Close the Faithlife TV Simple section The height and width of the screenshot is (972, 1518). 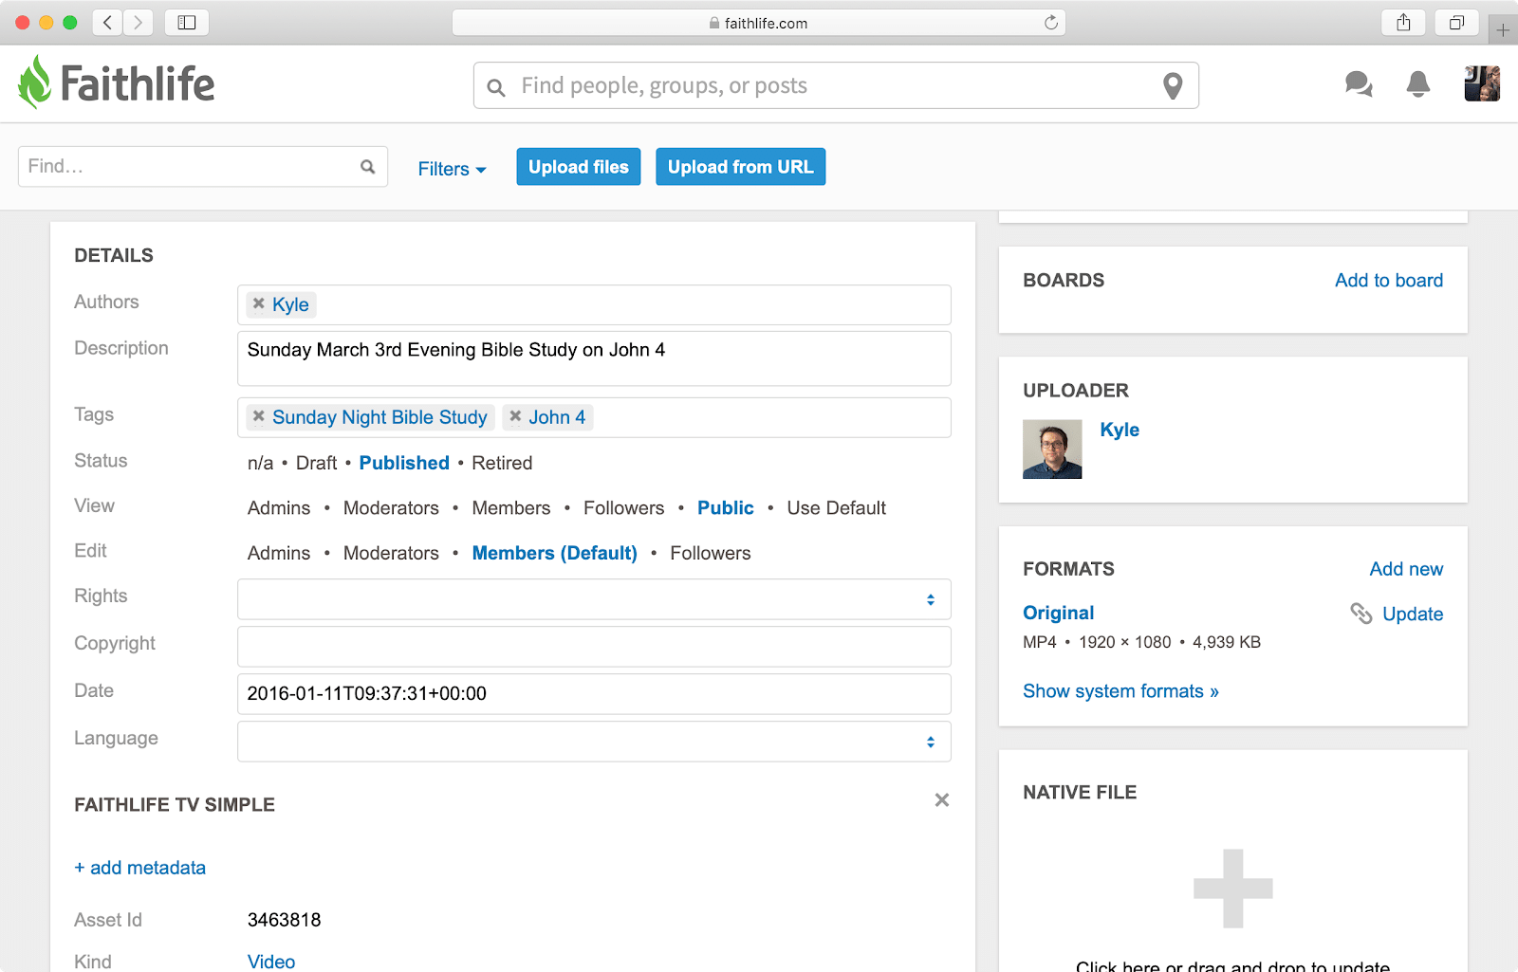(x=942, y=800)
